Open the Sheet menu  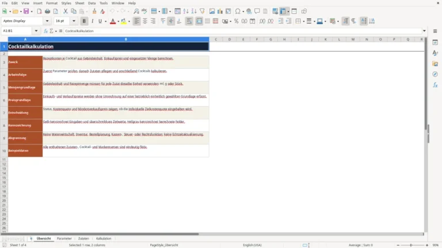click(x=79, y=3)
